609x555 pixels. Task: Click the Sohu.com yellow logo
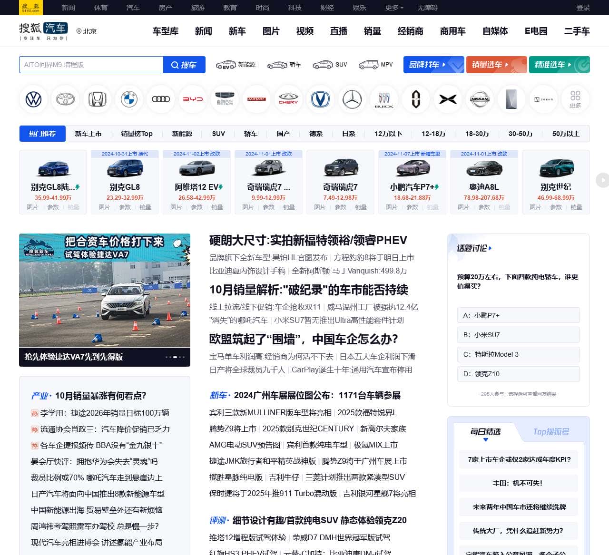click(31, 7)
